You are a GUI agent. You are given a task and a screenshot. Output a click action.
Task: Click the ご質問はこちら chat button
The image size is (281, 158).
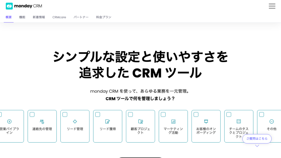(257, 139)
